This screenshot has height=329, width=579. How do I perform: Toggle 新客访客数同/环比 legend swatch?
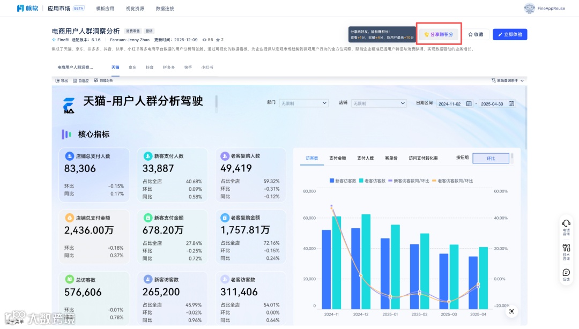coord(390,181)
